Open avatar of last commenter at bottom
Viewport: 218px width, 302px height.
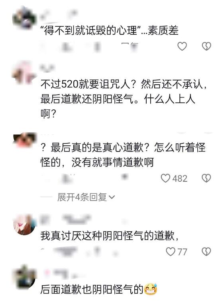[25, 277]
